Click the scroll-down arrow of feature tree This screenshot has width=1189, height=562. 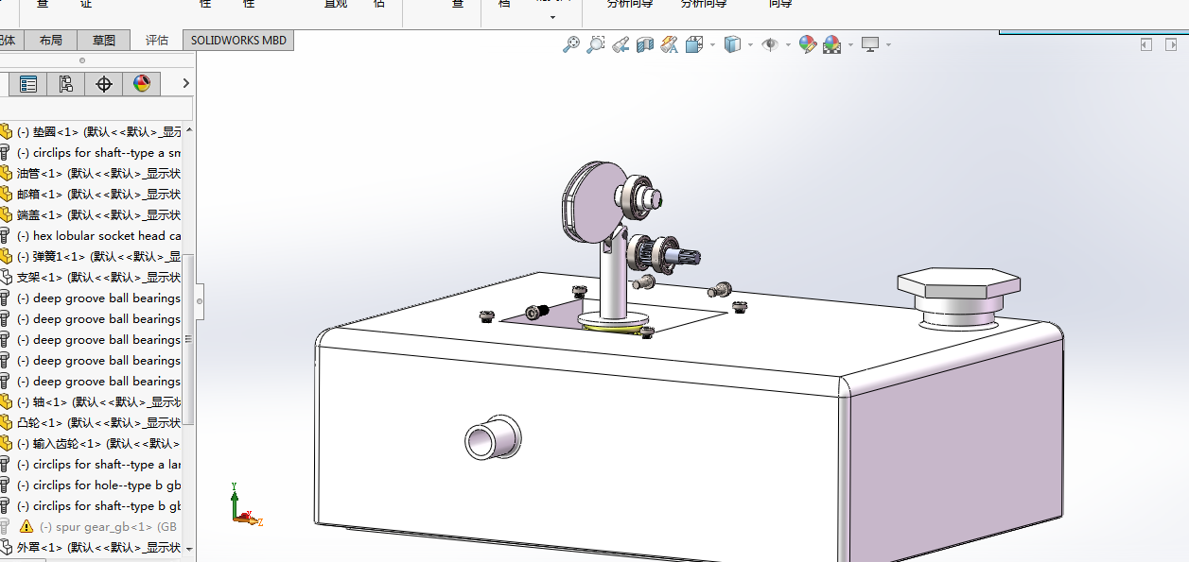(x=188, y=548)
